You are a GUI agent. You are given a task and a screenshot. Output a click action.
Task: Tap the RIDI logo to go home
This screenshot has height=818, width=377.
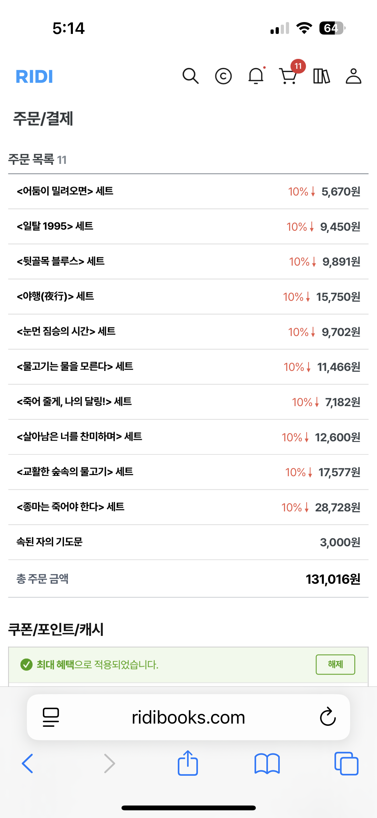pyautogui.click(x=34, y=76)
